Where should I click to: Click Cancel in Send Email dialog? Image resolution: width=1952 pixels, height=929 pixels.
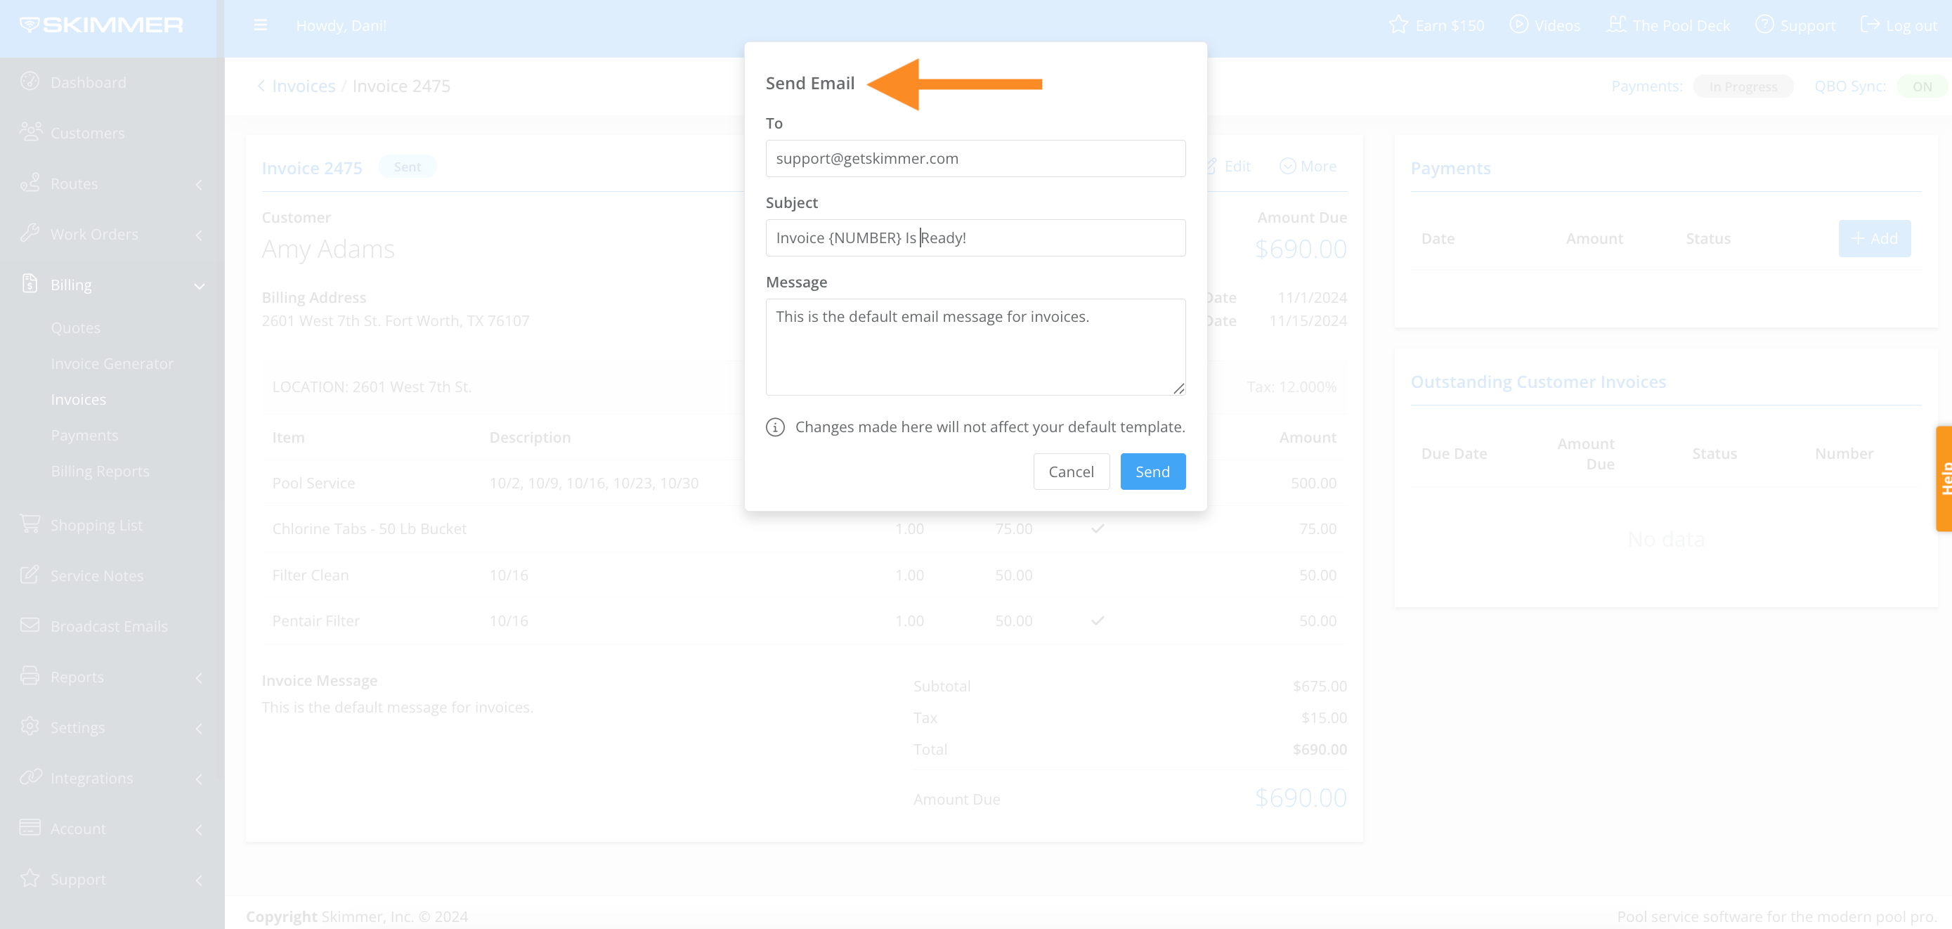click(1071, 472)
